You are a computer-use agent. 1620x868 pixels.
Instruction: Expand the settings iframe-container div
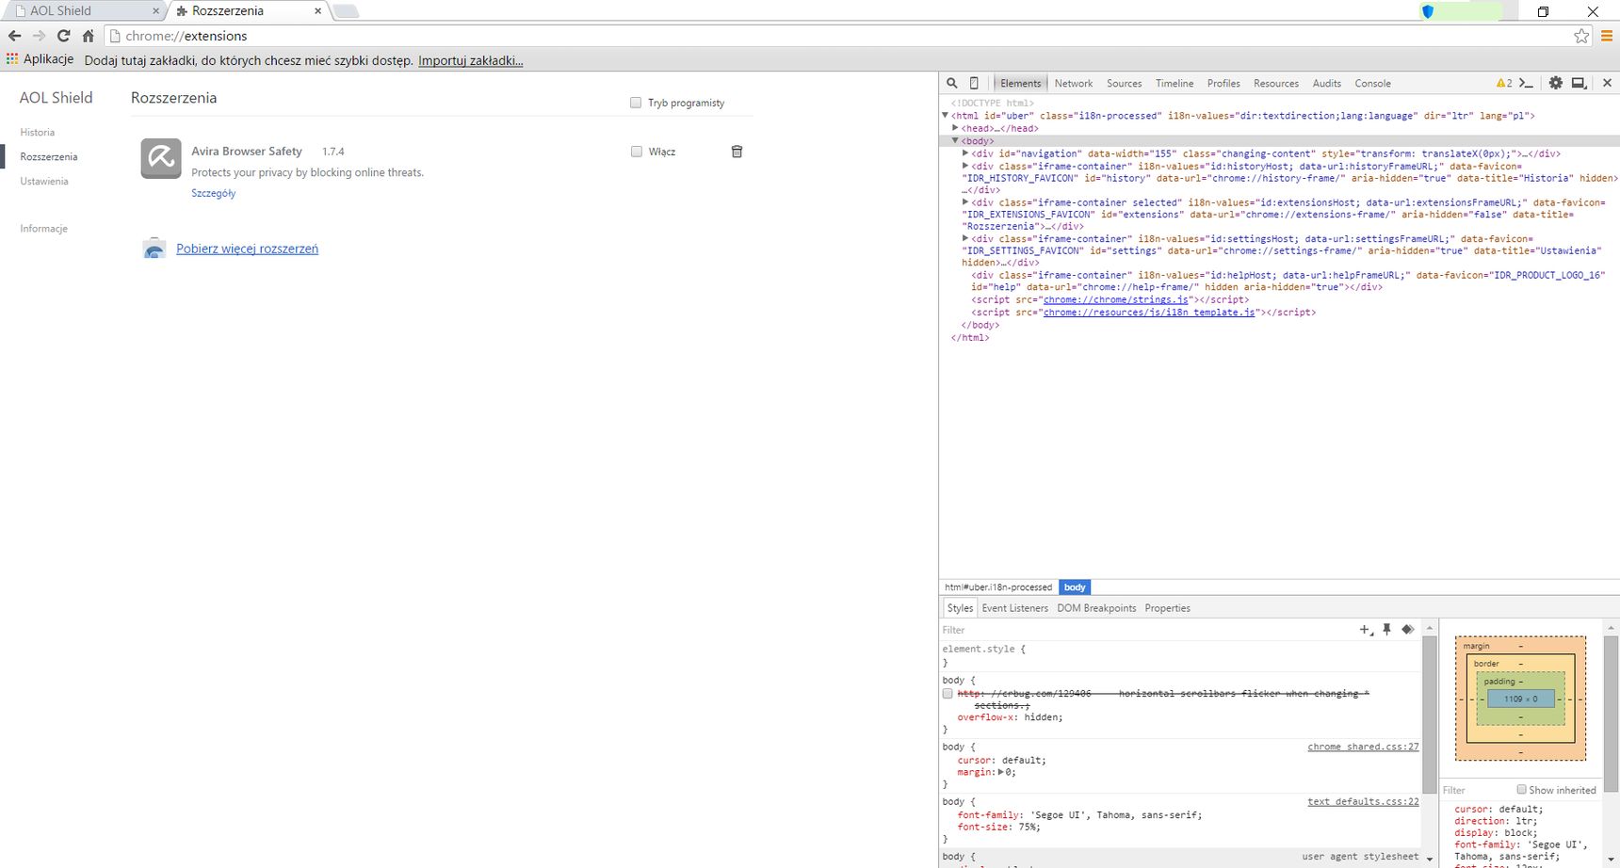(x=965, y=238)
